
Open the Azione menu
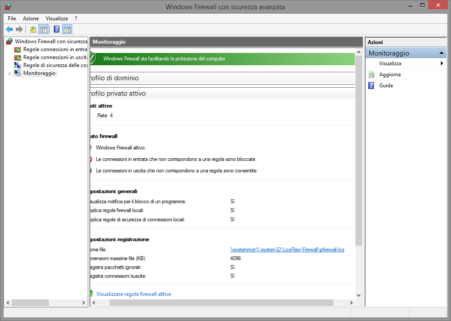(x=31, y=19)
